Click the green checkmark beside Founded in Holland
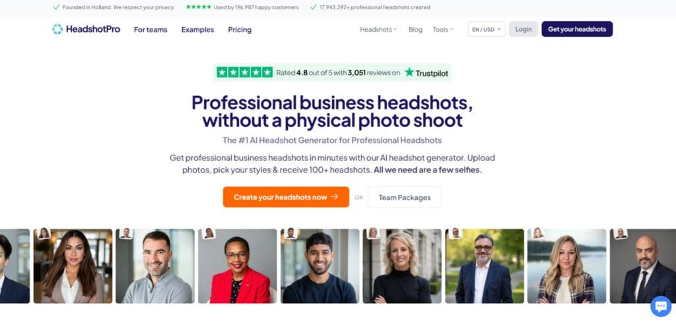 click(x=57, y=7)
